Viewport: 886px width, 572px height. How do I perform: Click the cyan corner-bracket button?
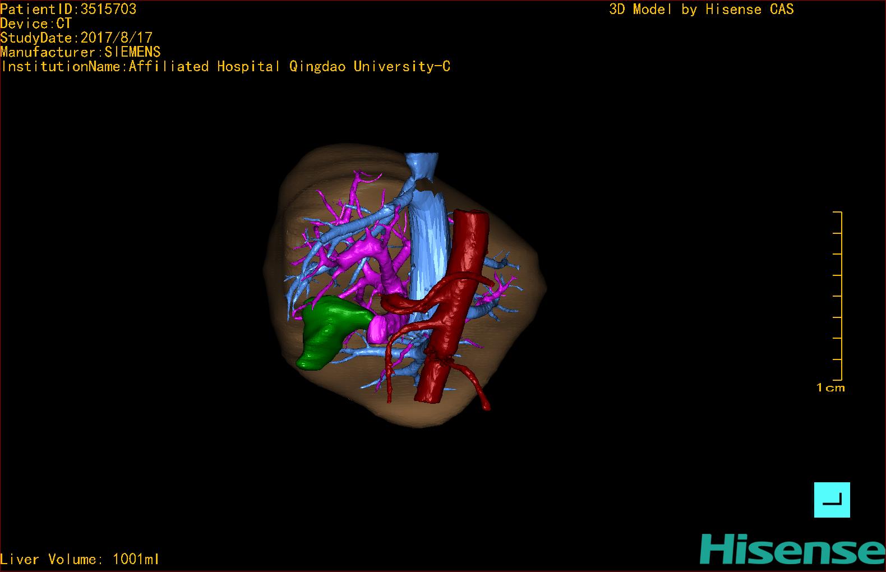pos(832,500)
